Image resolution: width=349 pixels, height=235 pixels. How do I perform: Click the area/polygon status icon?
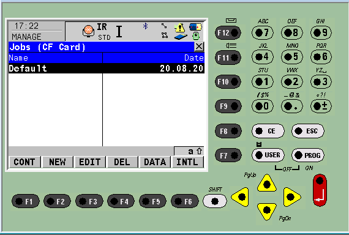(x=165, y=35)
